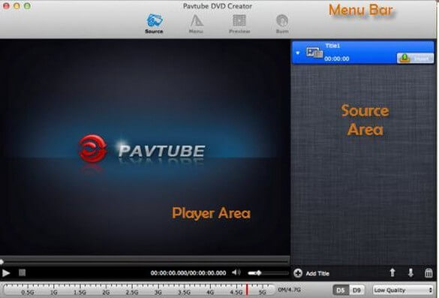Viewport: 439px width, 298px height.
Task: Click the Title1 duration 00:00:00
Action: coord(336,59)
